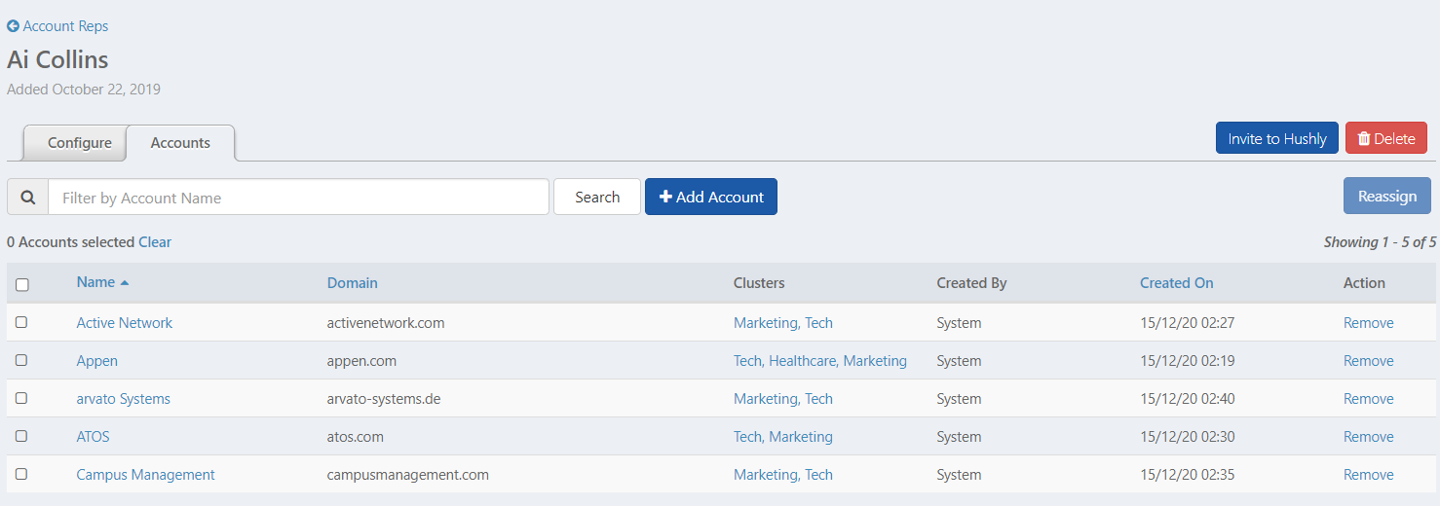Open the Accounts tab
The width and height of the screenshot is (1440, 506).
click(x=180, y=143)
